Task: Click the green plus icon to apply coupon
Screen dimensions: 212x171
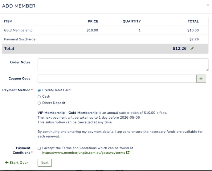Action: click(201, 79)
